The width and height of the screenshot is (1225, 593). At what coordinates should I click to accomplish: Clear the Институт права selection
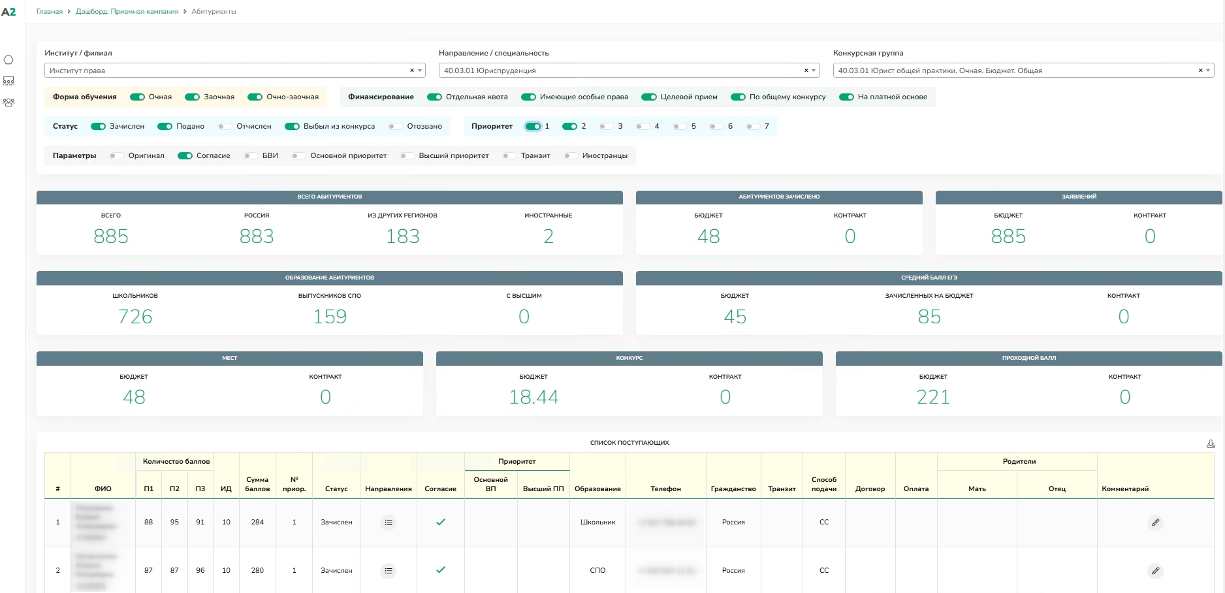411,71
